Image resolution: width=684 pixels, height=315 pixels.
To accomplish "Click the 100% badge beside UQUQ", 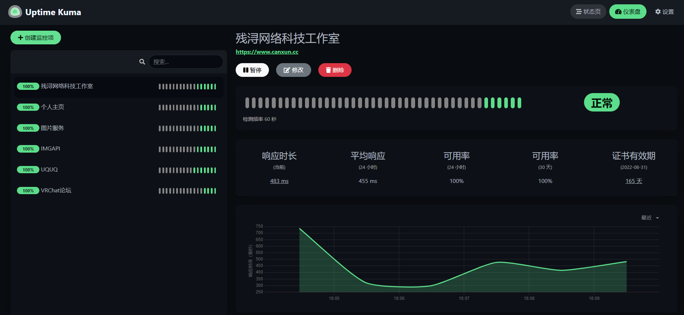I will point(28,170).
